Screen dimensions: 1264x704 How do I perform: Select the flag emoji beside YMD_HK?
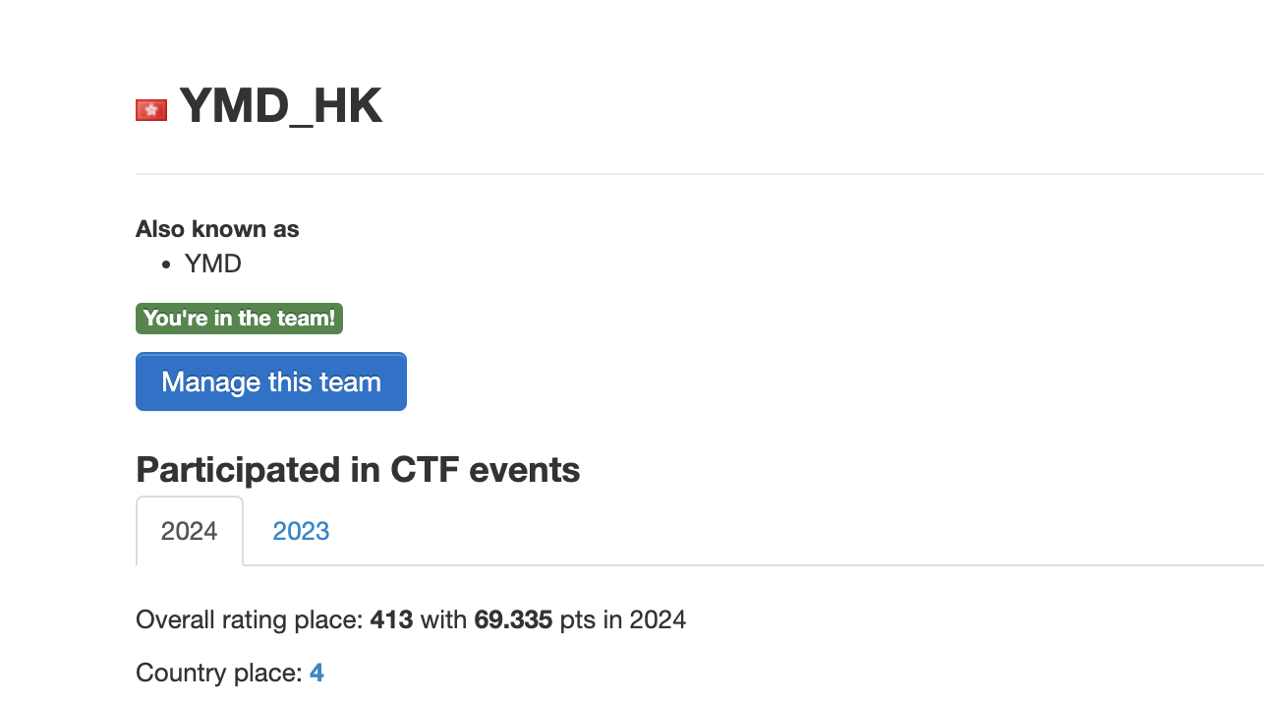pyautogui.click(x=150, y=109)
